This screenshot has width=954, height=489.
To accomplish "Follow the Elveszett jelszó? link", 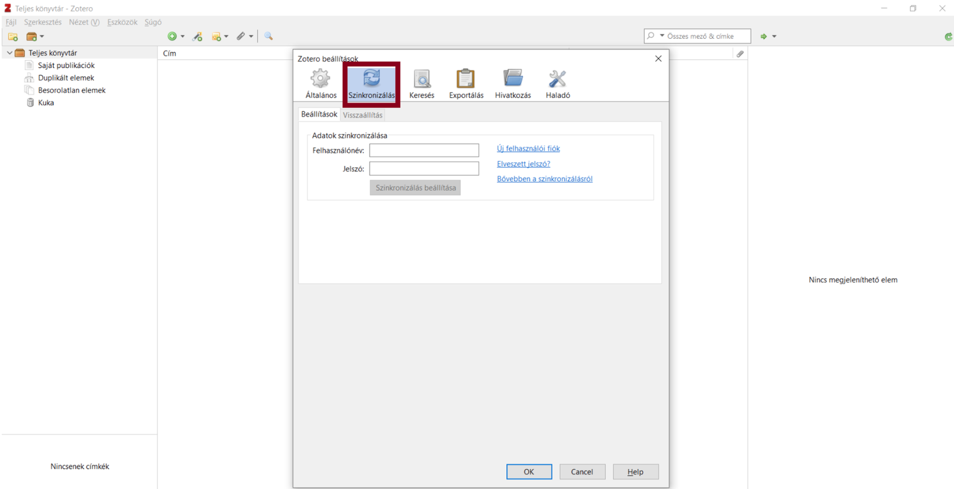I will click(524, 164).
